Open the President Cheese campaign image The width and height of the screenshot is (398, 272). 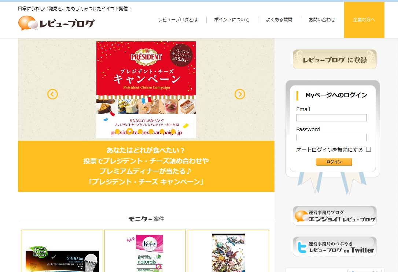[x=146, y=90]
